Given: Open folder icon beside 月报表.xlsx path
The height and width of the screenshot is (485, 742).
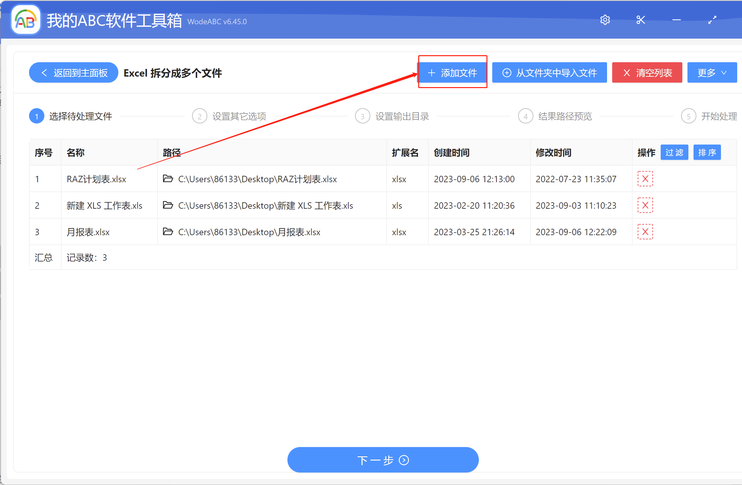Looking at the screenshot, I should coord(168,232).
